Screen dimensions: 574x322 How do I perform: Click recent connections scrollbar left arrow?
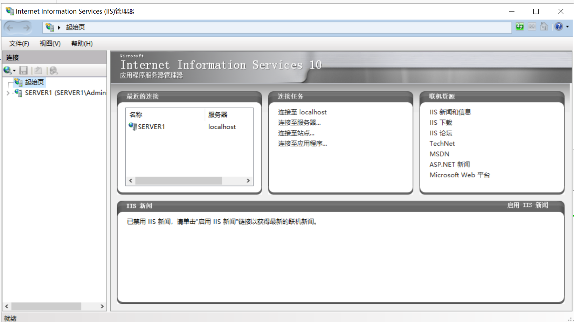tap(131, 181)
